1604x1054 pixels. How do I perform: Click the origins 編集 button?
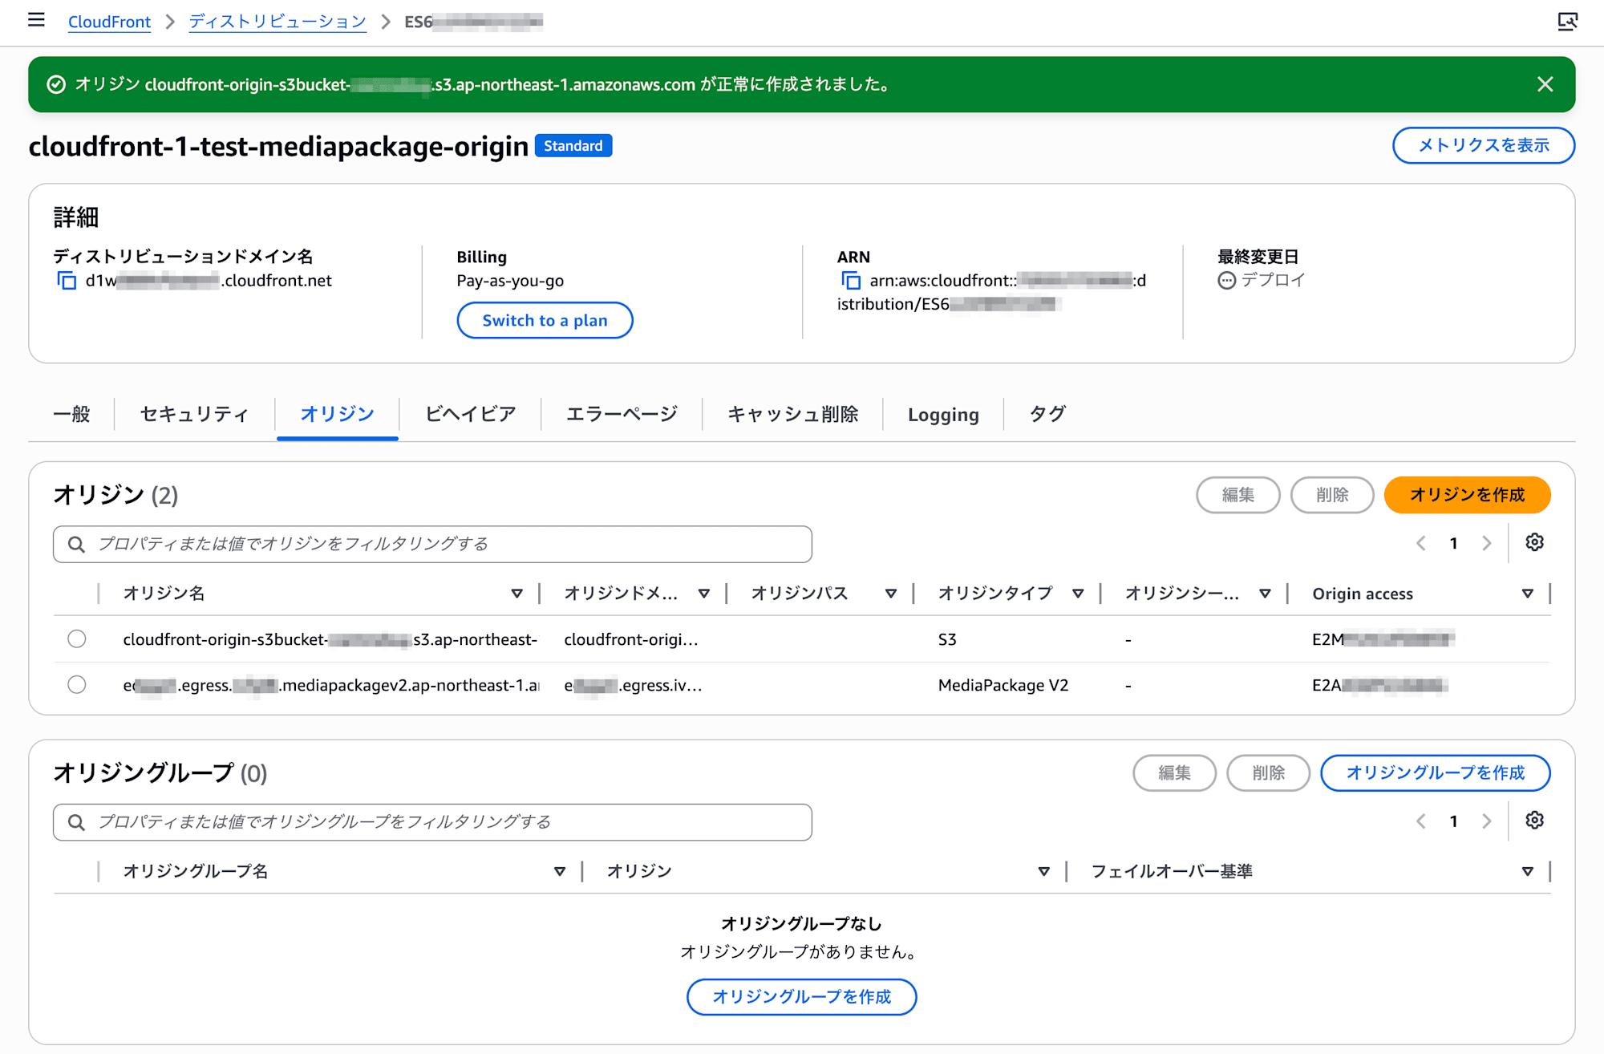click(1237, 495)
